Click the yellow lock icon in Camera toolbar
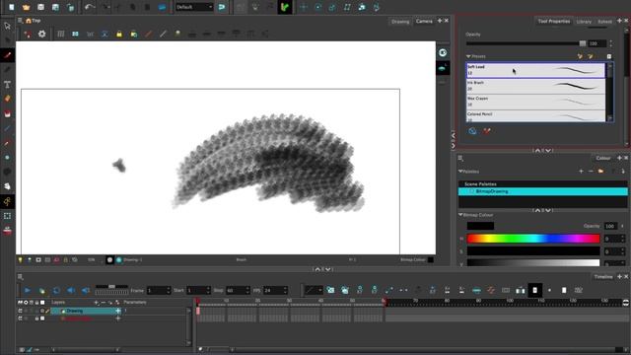Screen dimensions: 631x355 (119, 35)
